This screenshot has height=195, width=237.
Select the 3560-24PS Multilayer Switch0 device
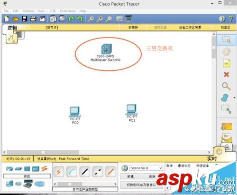tap(106, 49)
